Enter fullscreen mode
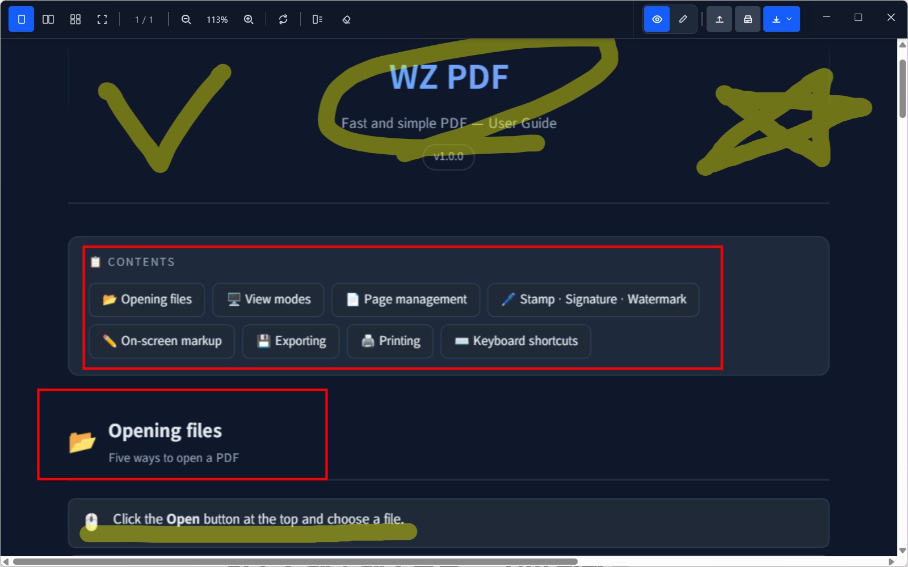This screenshot has height=567, width=908. 102,19
